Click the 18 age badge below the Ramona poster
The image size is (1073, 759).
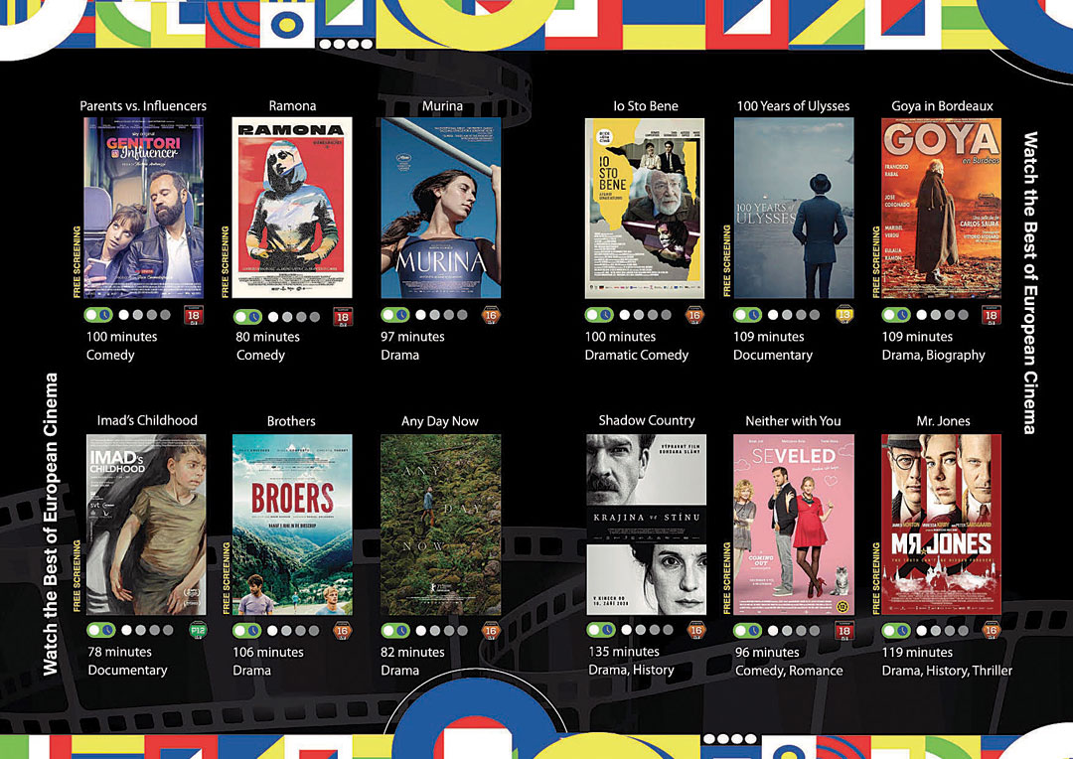click(343, 317)
